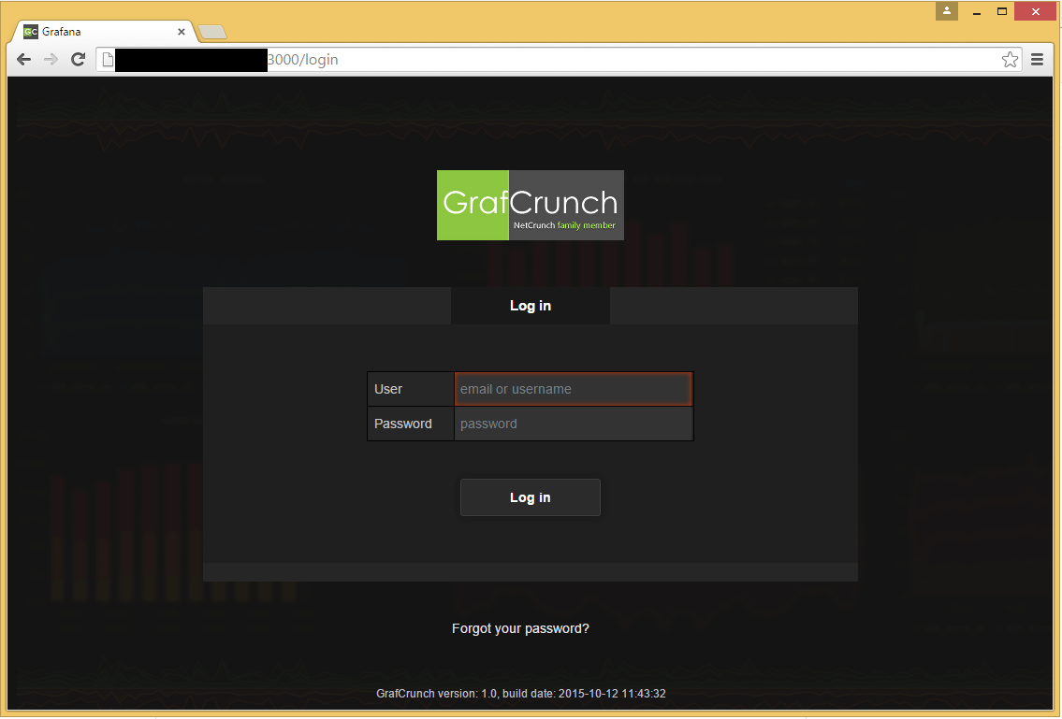The width and height of the screenshot is (1062, 719).
Task: Reload the page with refresh icon
Action: (78, 60)
